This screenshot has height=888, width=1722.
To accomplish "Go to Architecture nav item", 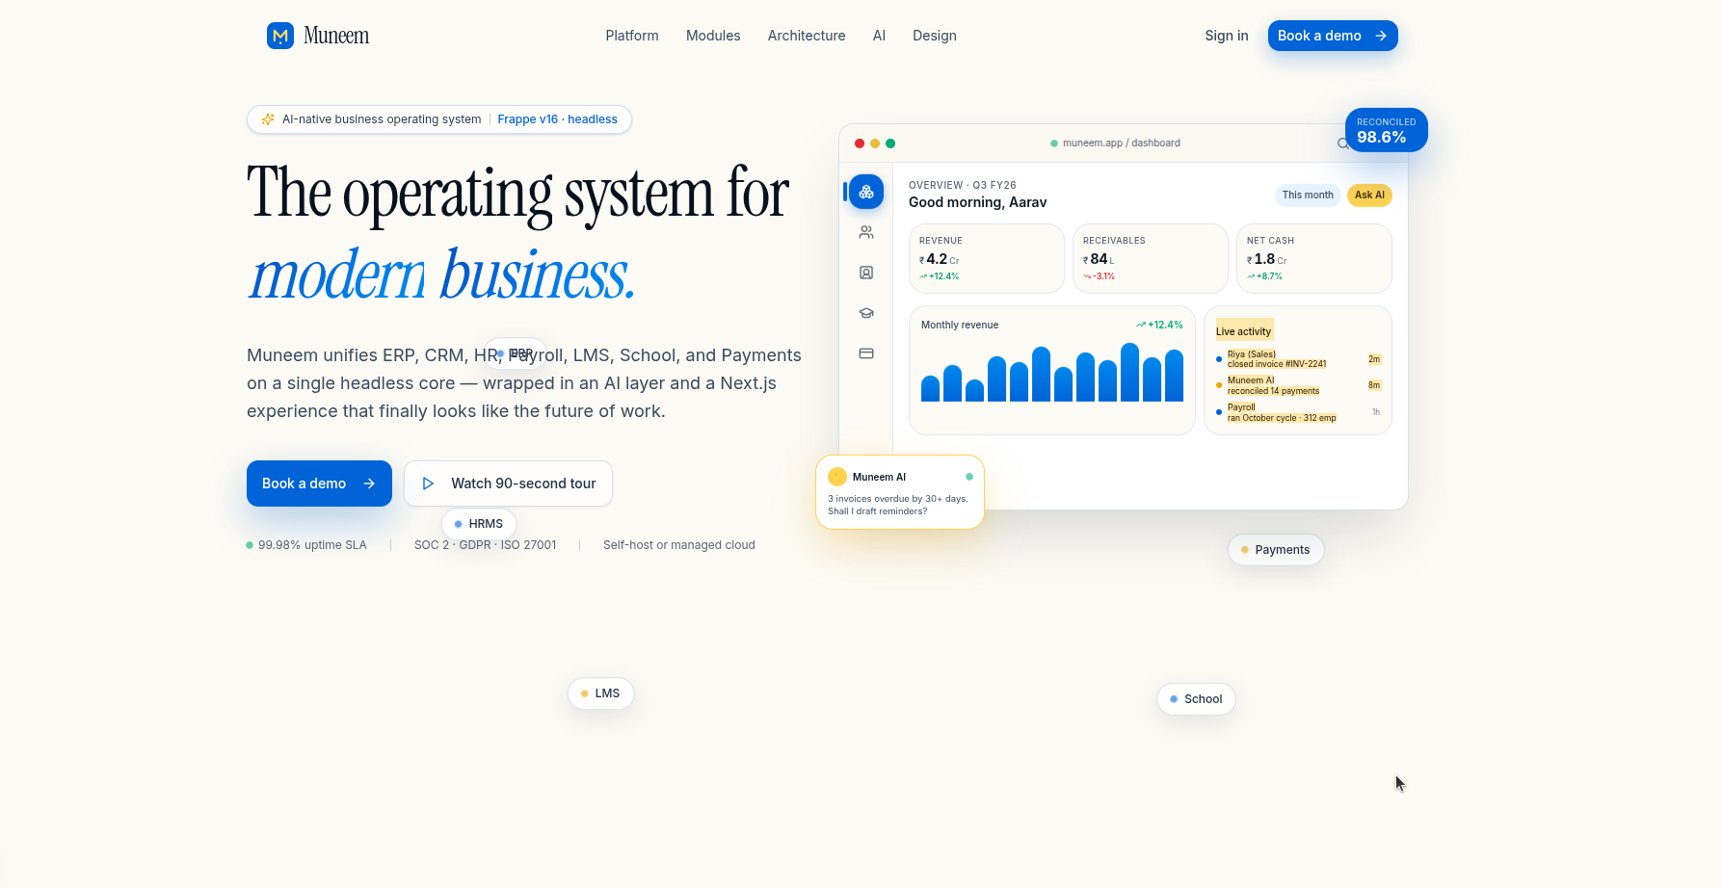I will [x=807, y=36].
